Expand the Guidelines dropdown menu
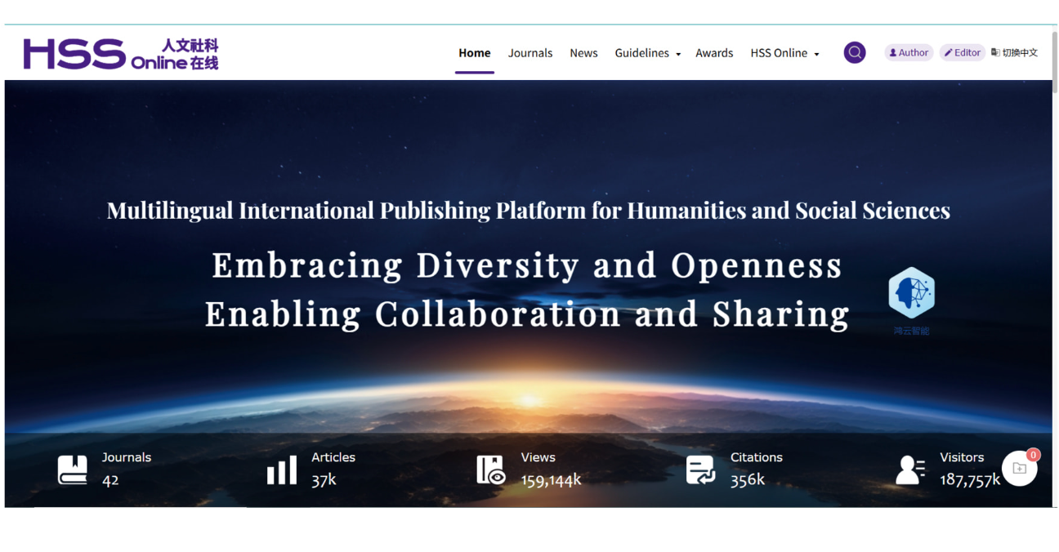1059x552 pixels. pos(647,53)
